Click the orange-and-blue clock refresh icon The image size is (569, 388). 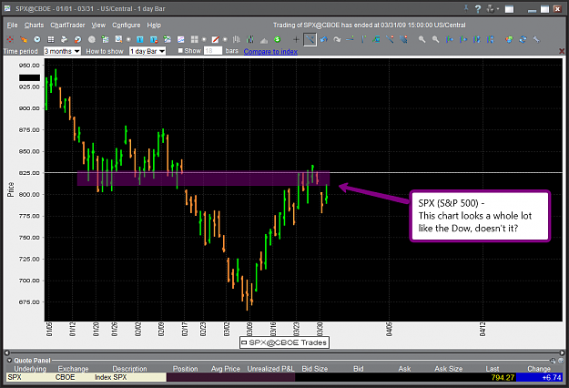tap(77, 39)
